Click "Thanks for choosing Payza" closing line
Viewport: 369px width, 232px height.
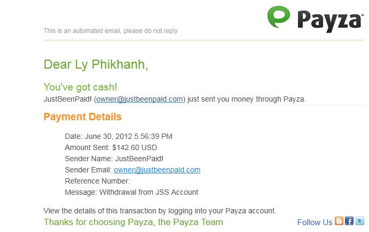(x=133, y=222)
